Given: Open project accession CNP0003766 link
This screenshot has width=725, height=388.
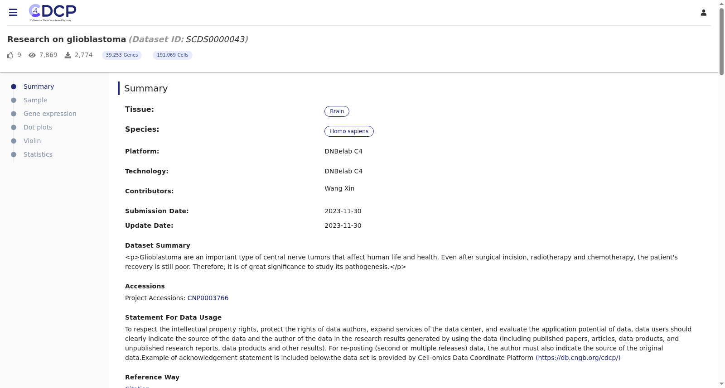Looking at the screenshot, I should [208, 298].
